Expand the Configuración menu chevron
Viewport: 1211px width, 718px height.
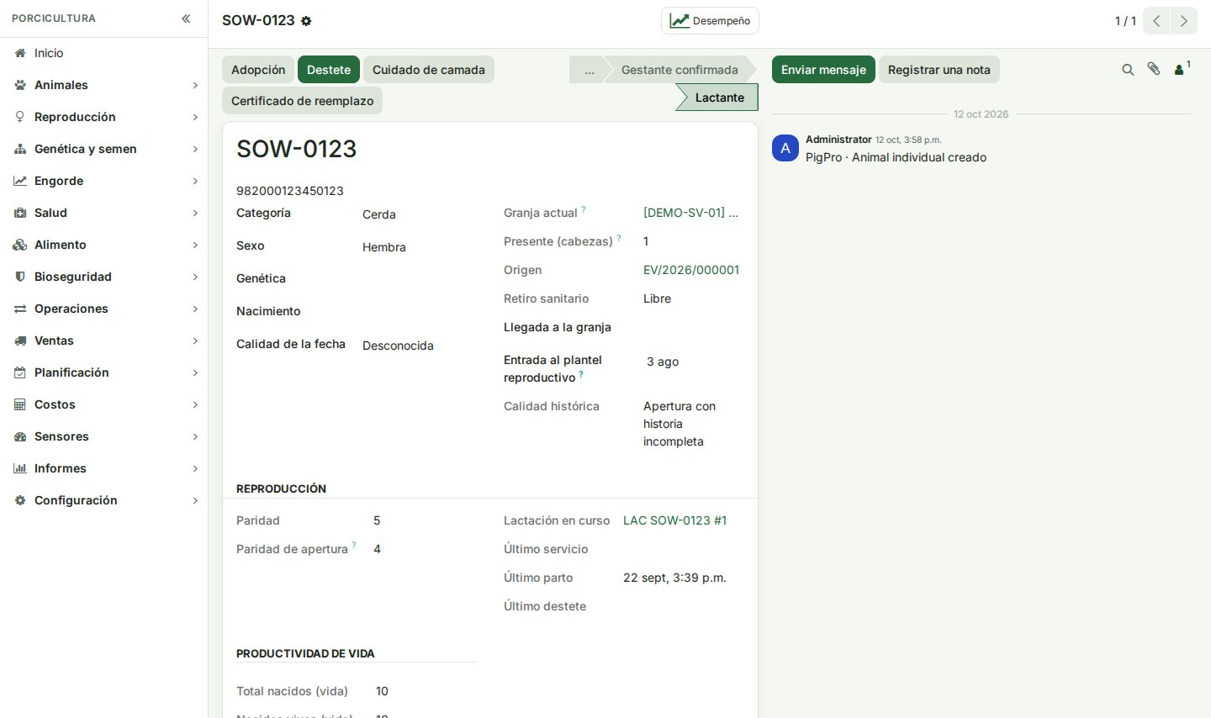[x=195, y=500]
